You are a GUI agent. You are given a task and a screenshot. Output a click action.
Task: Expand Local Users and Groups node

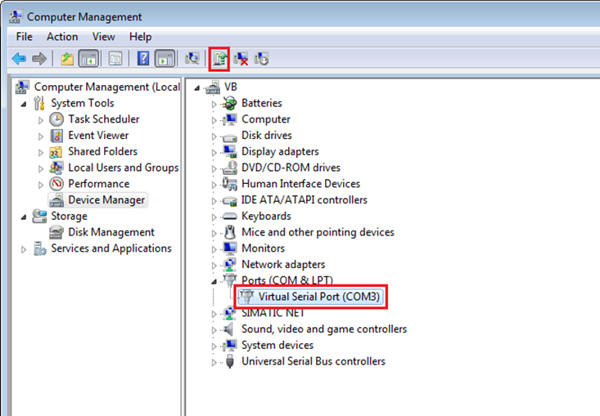click(41, 168)
